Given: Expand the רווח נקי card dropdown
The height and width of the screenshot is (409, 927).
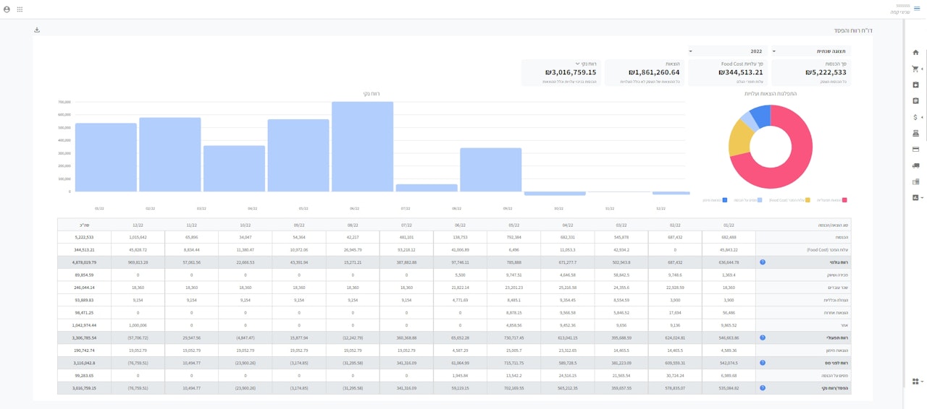Looking at the screenshot, I should [577, 64].
